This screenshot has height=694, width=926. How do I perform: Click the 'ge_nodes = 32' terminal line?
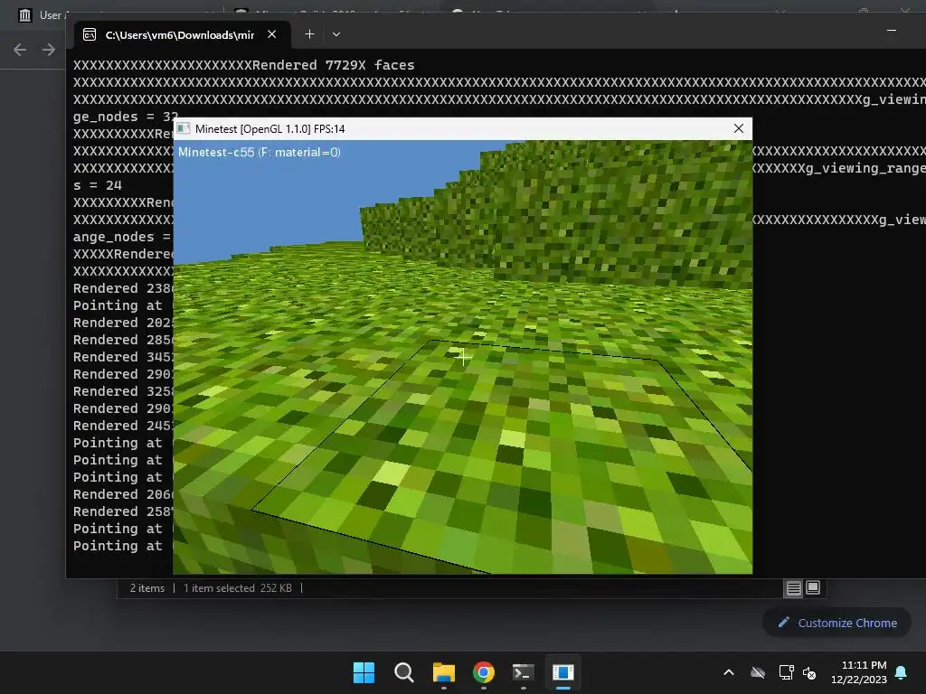[x=125, y=117]
